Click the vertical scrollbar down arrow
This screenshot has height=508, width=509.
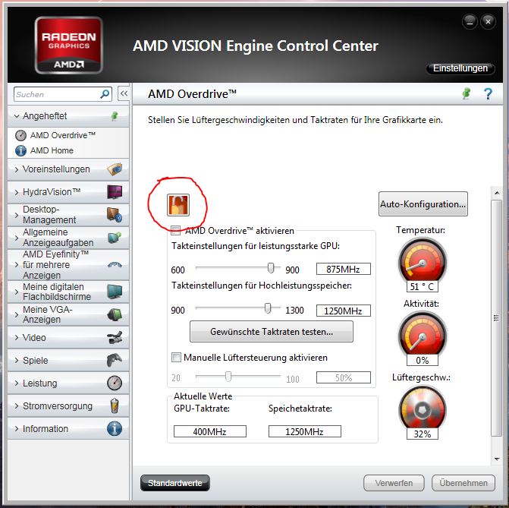(497, 459)
